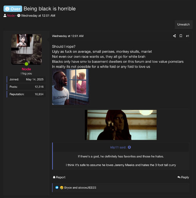Click the green online status dot
Image resolution: width=196 pixels, height=198 pixels.
pos(26,64)
